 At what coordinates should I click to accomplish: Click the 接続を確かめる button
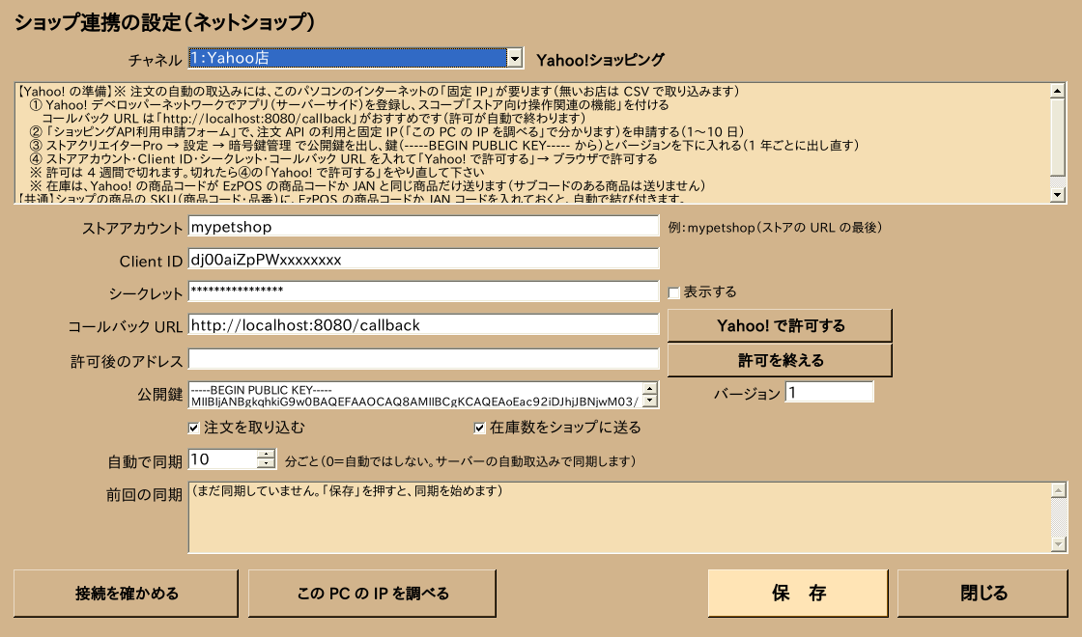(127, 593)
